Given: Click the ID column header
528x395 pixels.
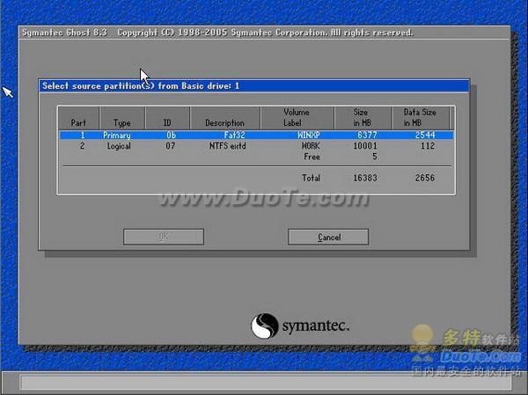Looking at the screenshot, I should point(167,118).
